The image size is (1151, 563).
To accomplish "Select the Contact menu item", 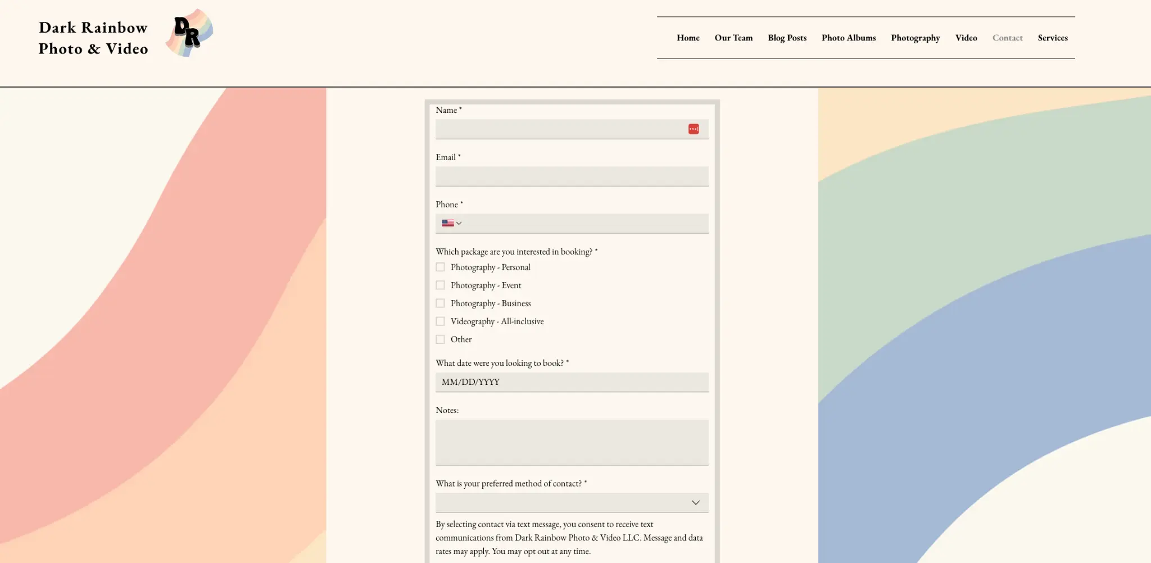I will [1007, 38].
